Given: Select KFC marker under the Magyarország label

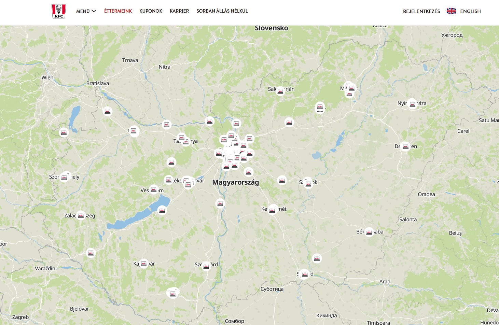Looking at the screenshot, I should click(220, 203).
